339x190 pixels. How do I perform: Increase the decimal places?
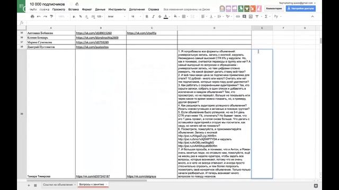[x=93, y=16]
